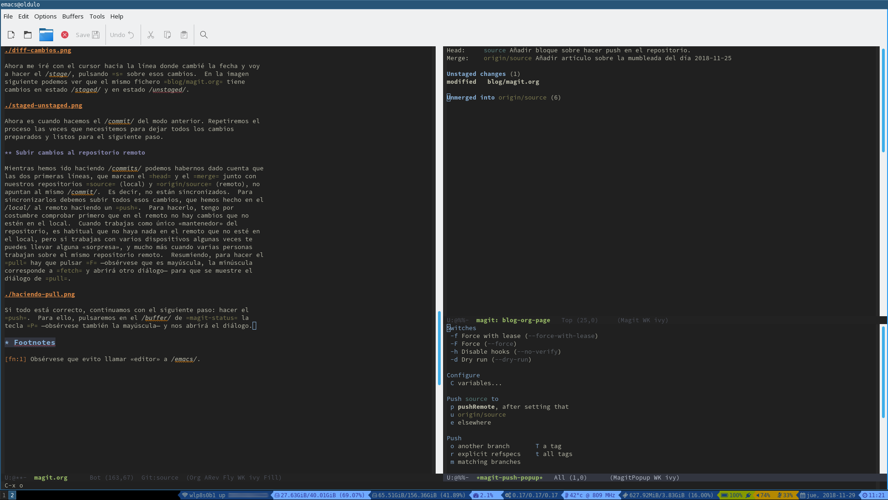Click the volume 74% indicator
Viewport: 888px width, 500px height.
(x=764, y=495)
